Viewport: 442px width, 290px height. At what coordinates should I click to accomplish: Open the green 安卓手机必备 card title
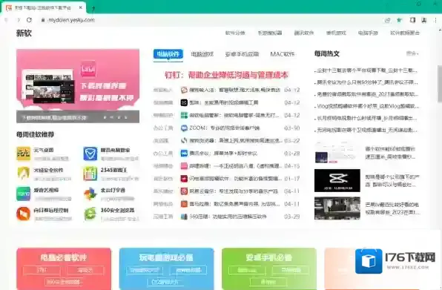coord(268,257)
